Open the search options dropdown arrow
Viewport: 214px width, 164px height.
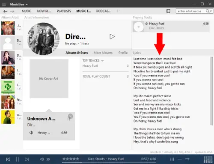tap(211, 11)
